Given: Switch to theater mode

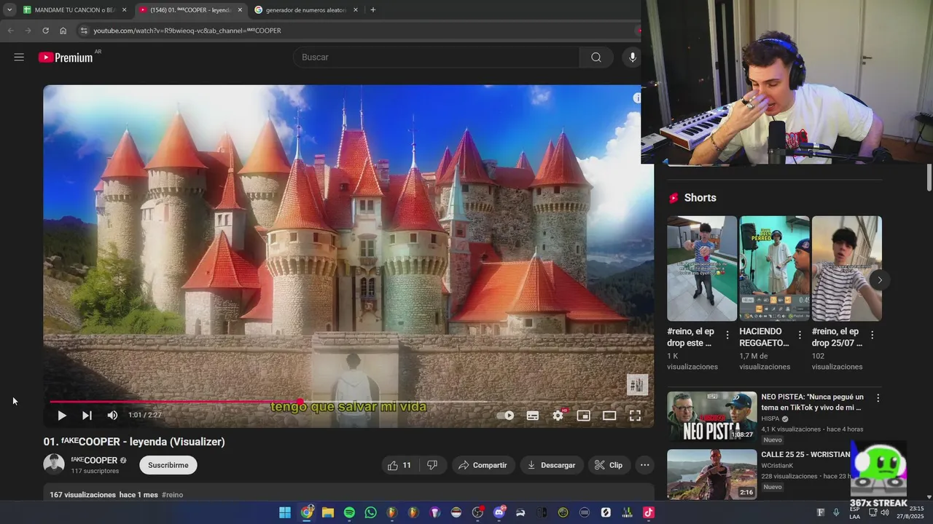Looking at the screenshot, I should coord(609,416).
